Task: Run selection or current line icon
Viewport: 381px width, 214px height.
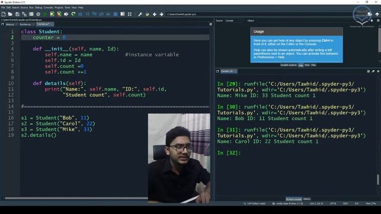Action: click(x=66, y=14)
